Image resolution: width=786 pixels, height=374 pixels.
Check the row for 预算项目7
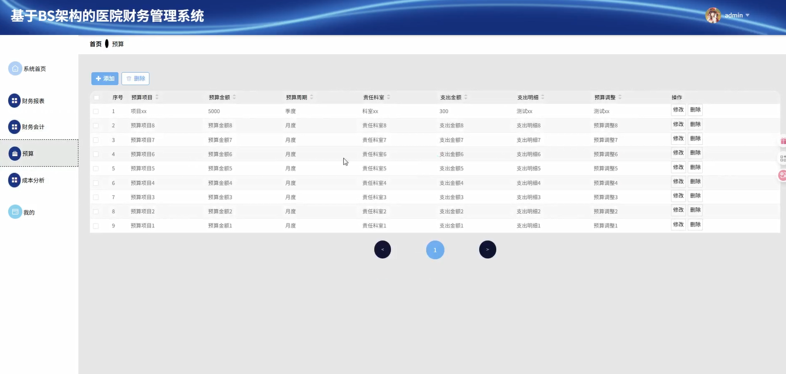[x=96, y=140]
